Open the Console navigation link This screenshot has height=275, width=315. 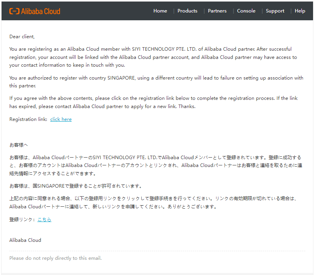pyautogui.click(x=246, y=11)
